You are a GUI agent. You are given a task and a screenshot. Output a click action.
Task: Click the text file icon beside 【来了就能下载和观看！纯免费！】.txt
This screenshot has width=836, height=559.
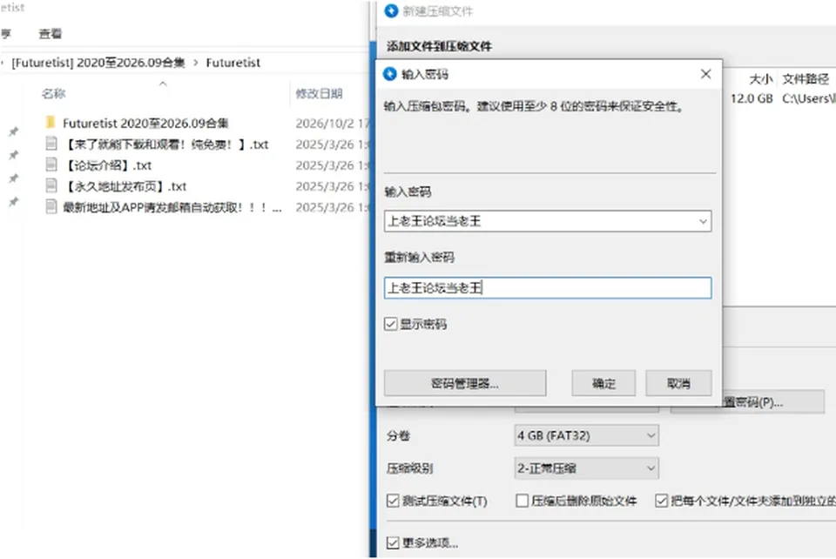click(x=51, y=144)
